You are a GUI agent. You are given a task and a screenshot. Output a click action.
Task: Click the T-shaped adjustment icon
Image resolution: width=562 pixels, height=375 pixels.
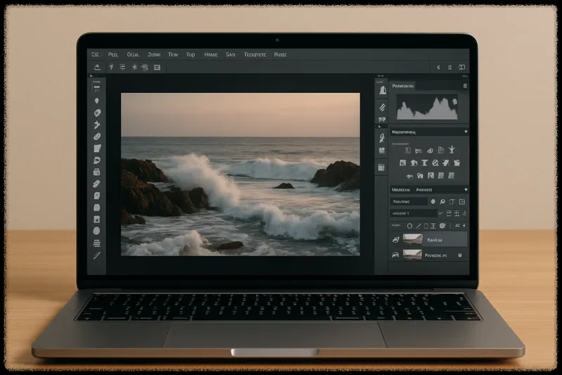coord(425,163)
